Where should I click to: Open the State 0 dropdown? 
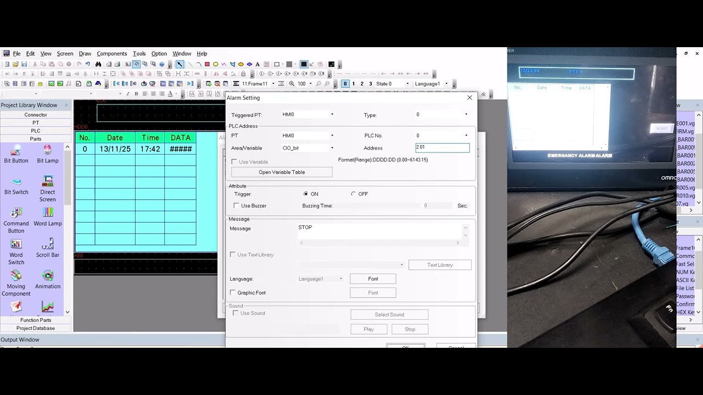coord(407,84)
